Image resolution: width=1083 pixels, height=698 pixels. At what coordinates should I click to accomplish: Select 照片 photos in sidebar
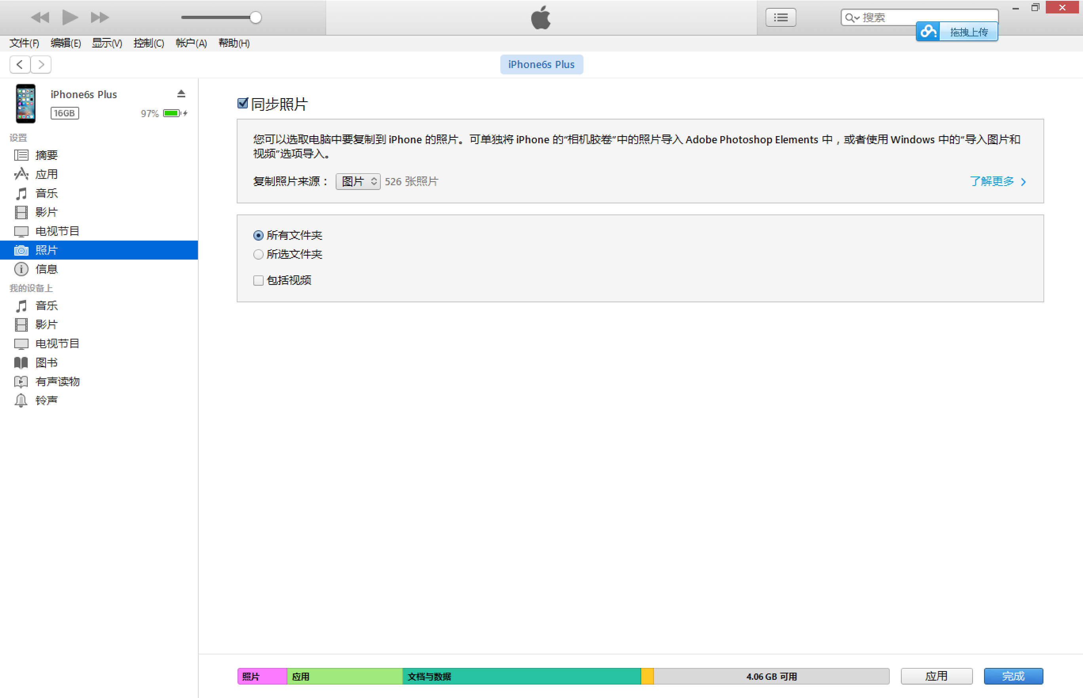click(x=99, y=250)
